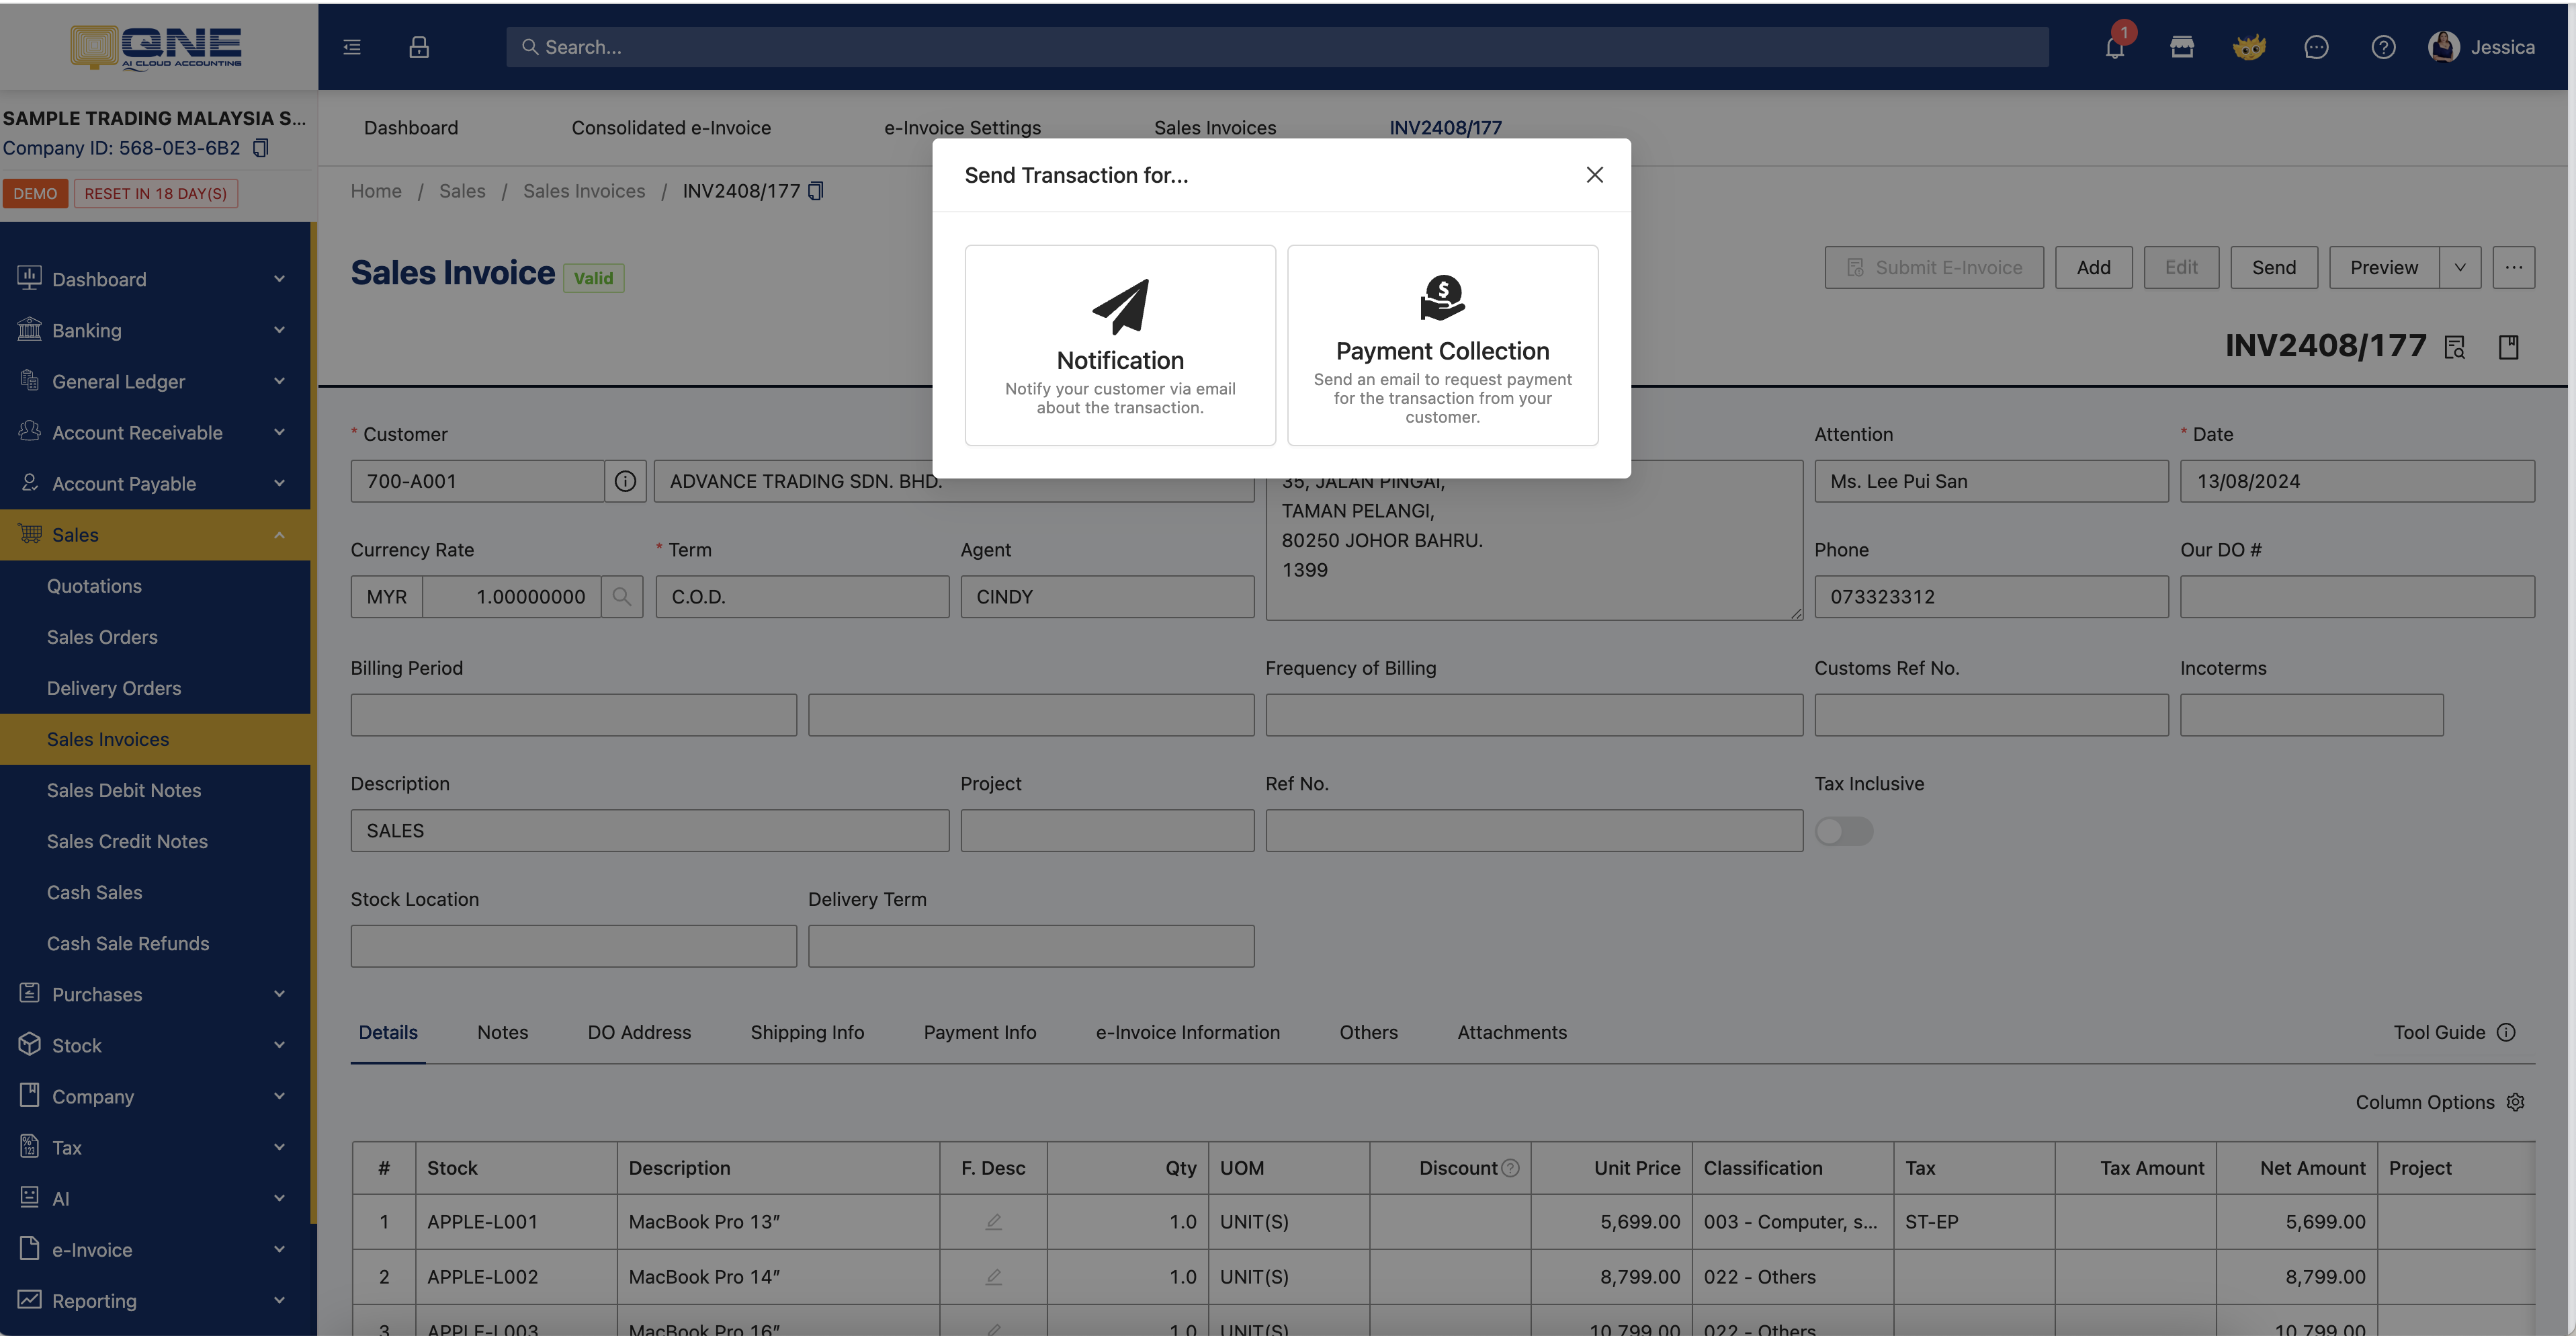Click the Description input field
The image size is (2576, 1336).
tap(649, 831)
